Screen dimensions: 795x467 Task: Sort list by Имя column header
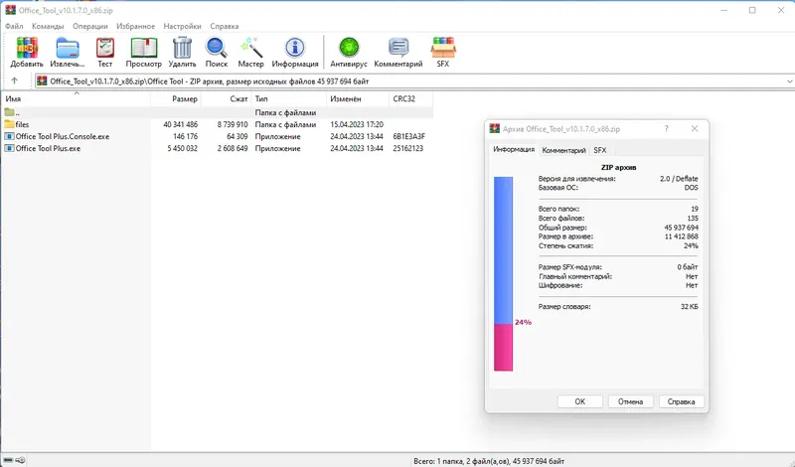coord(77,99)
